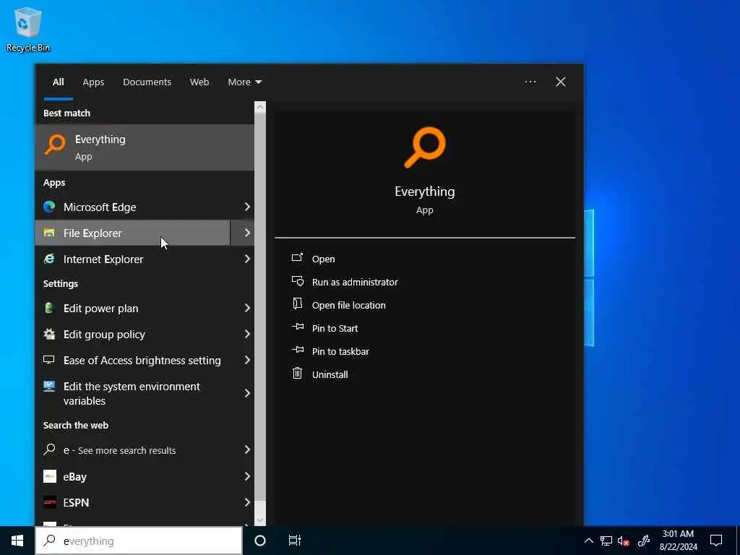Click 'Ease of Access brightness setting' text
The image size is (740, 555).
142,360
